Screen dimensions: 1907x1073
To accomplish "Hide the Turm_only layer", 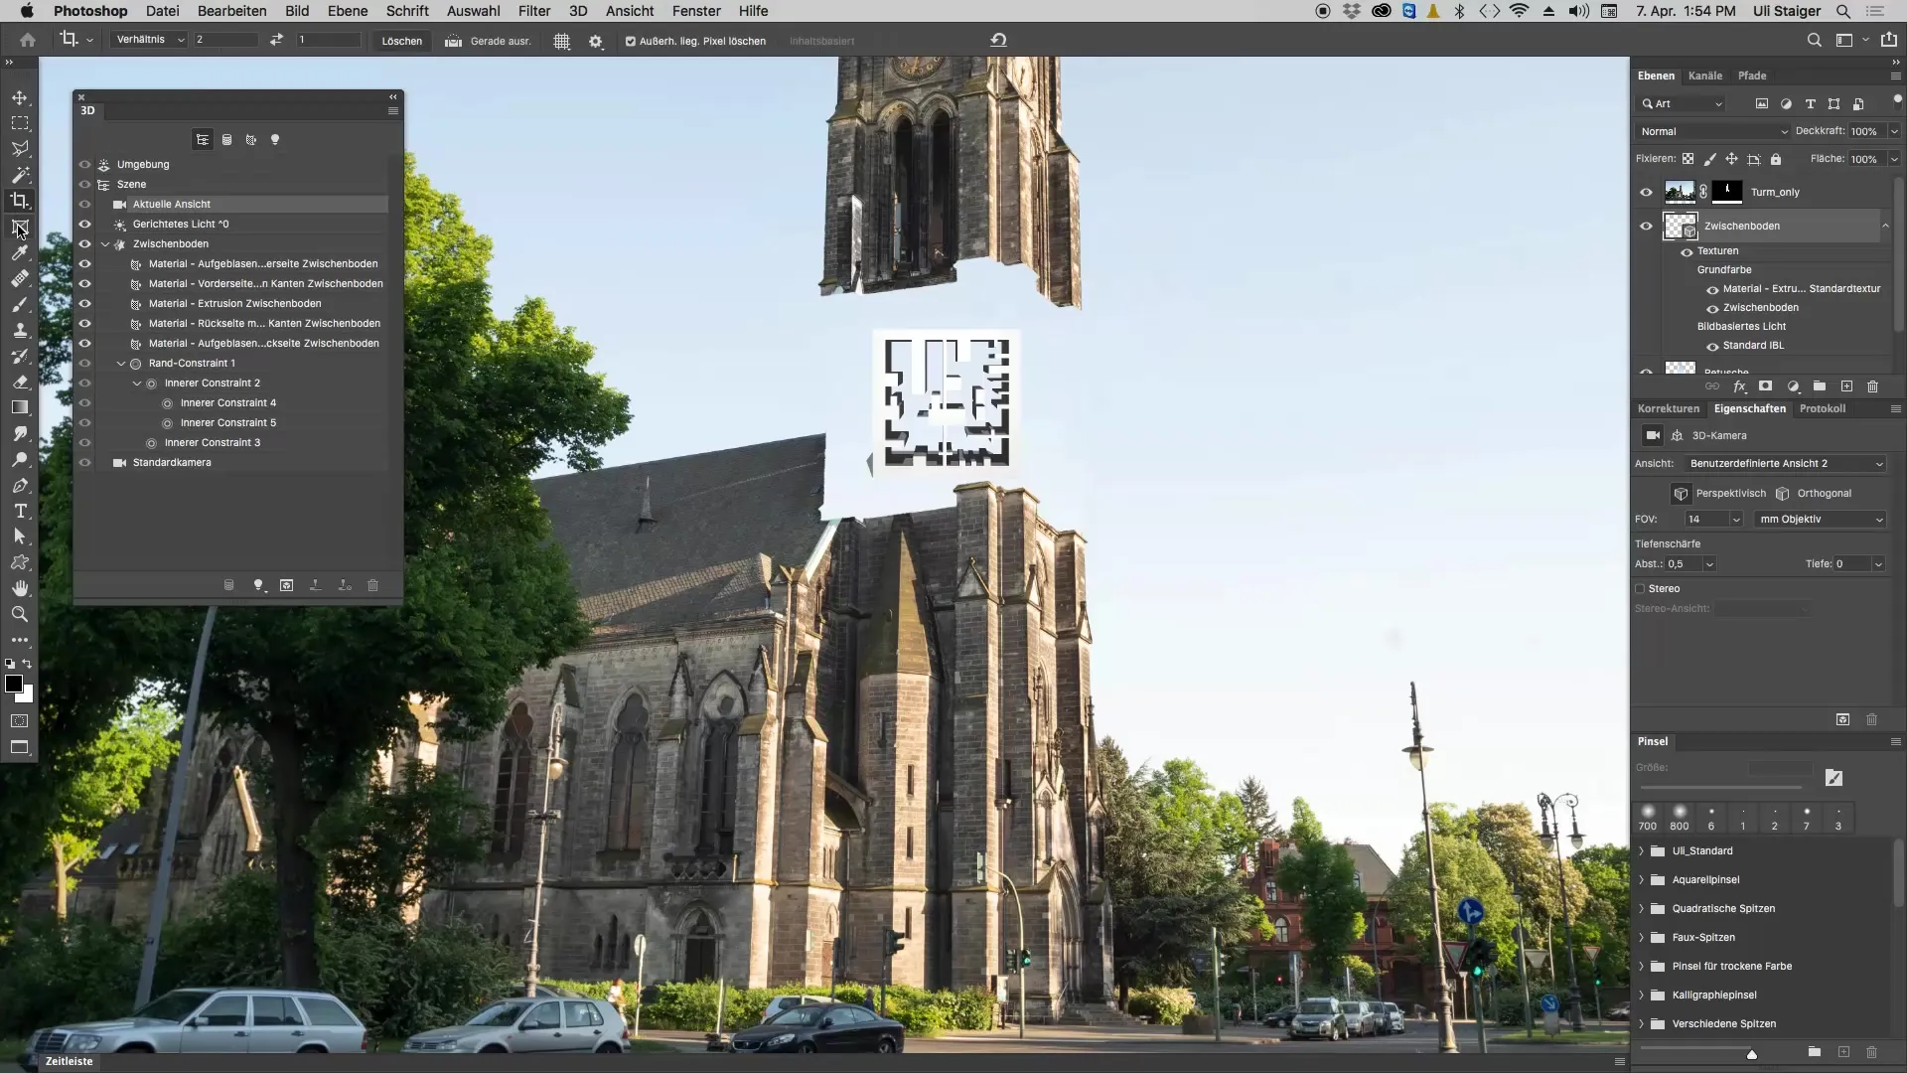I will pyautogui.click(x=1646, y=192).
